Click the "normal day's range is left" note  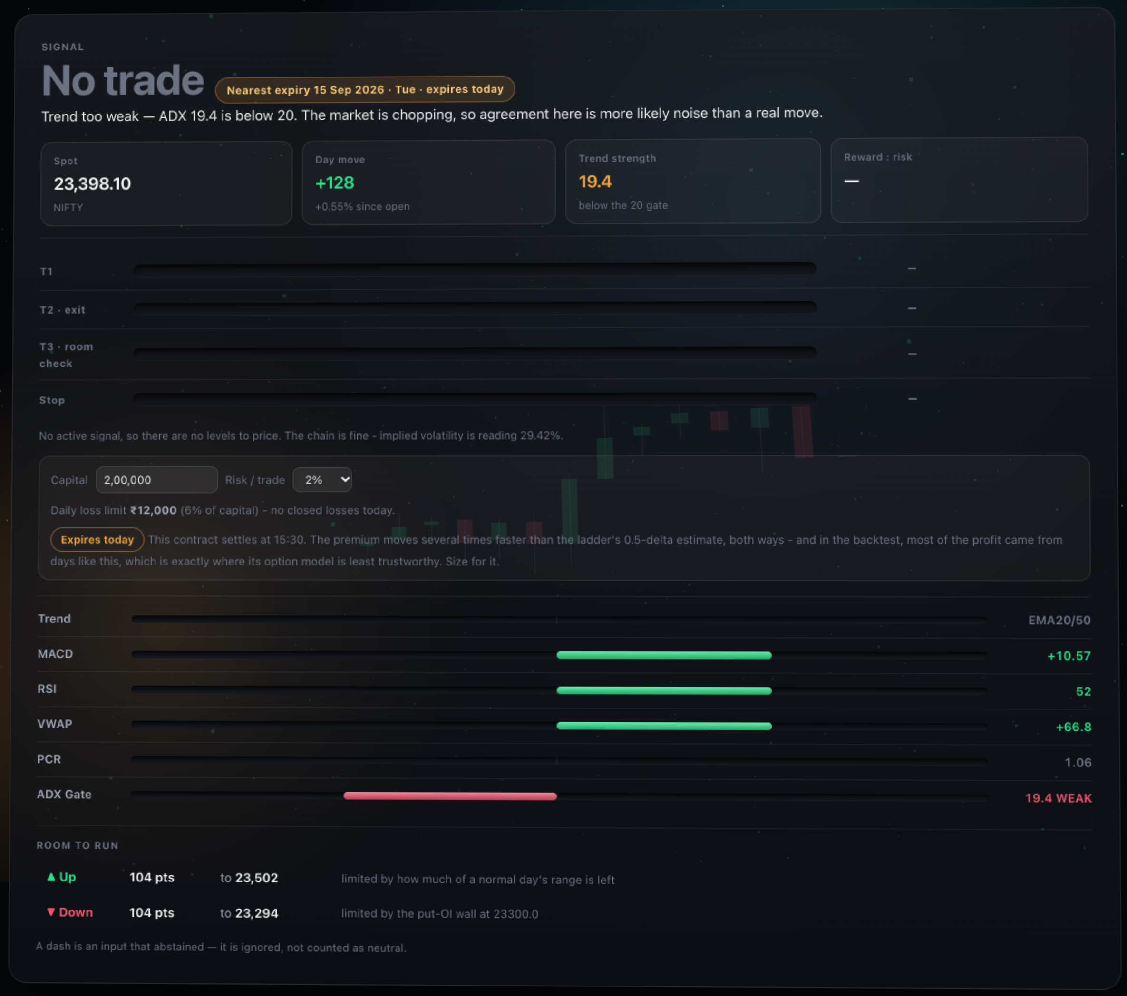point(546,879)
